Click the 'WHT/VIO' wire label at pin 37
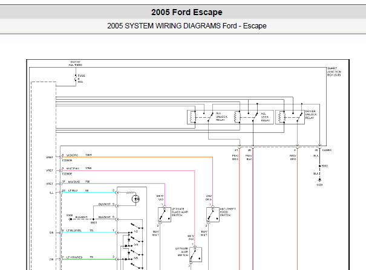Image resolution: width=366 pixels, height=270 pixels. pyautogui.click(x=74, y=182)
